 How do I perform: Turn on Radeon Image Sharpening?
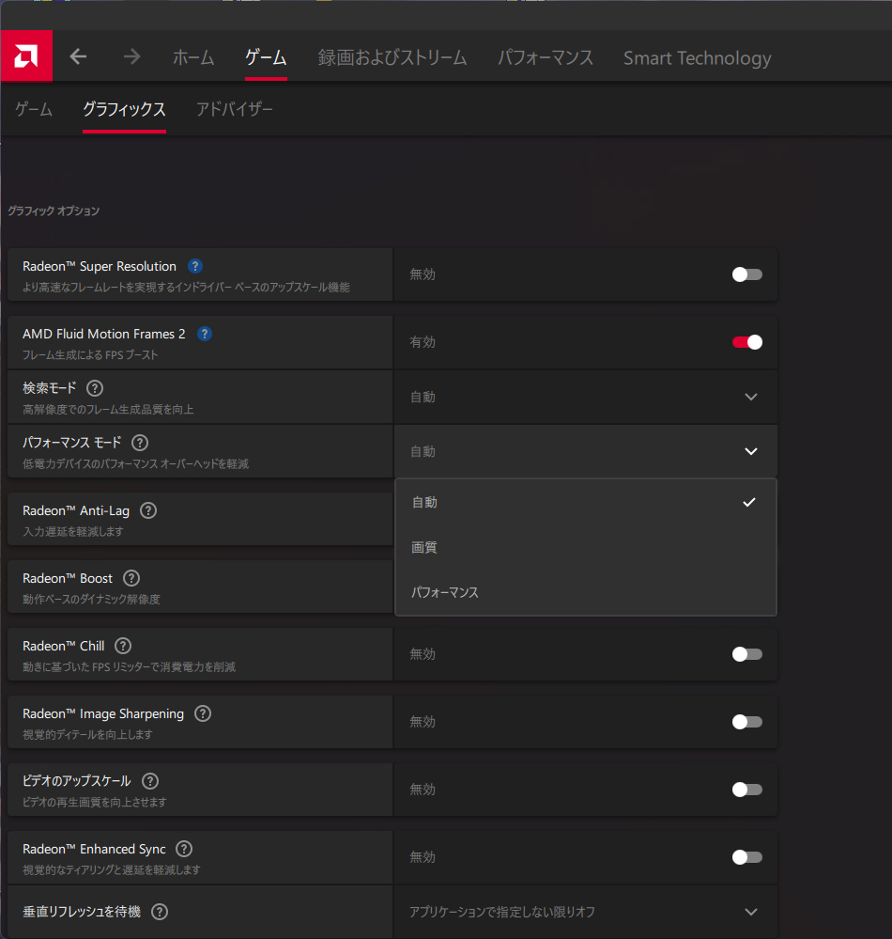(x=746, y=722)
